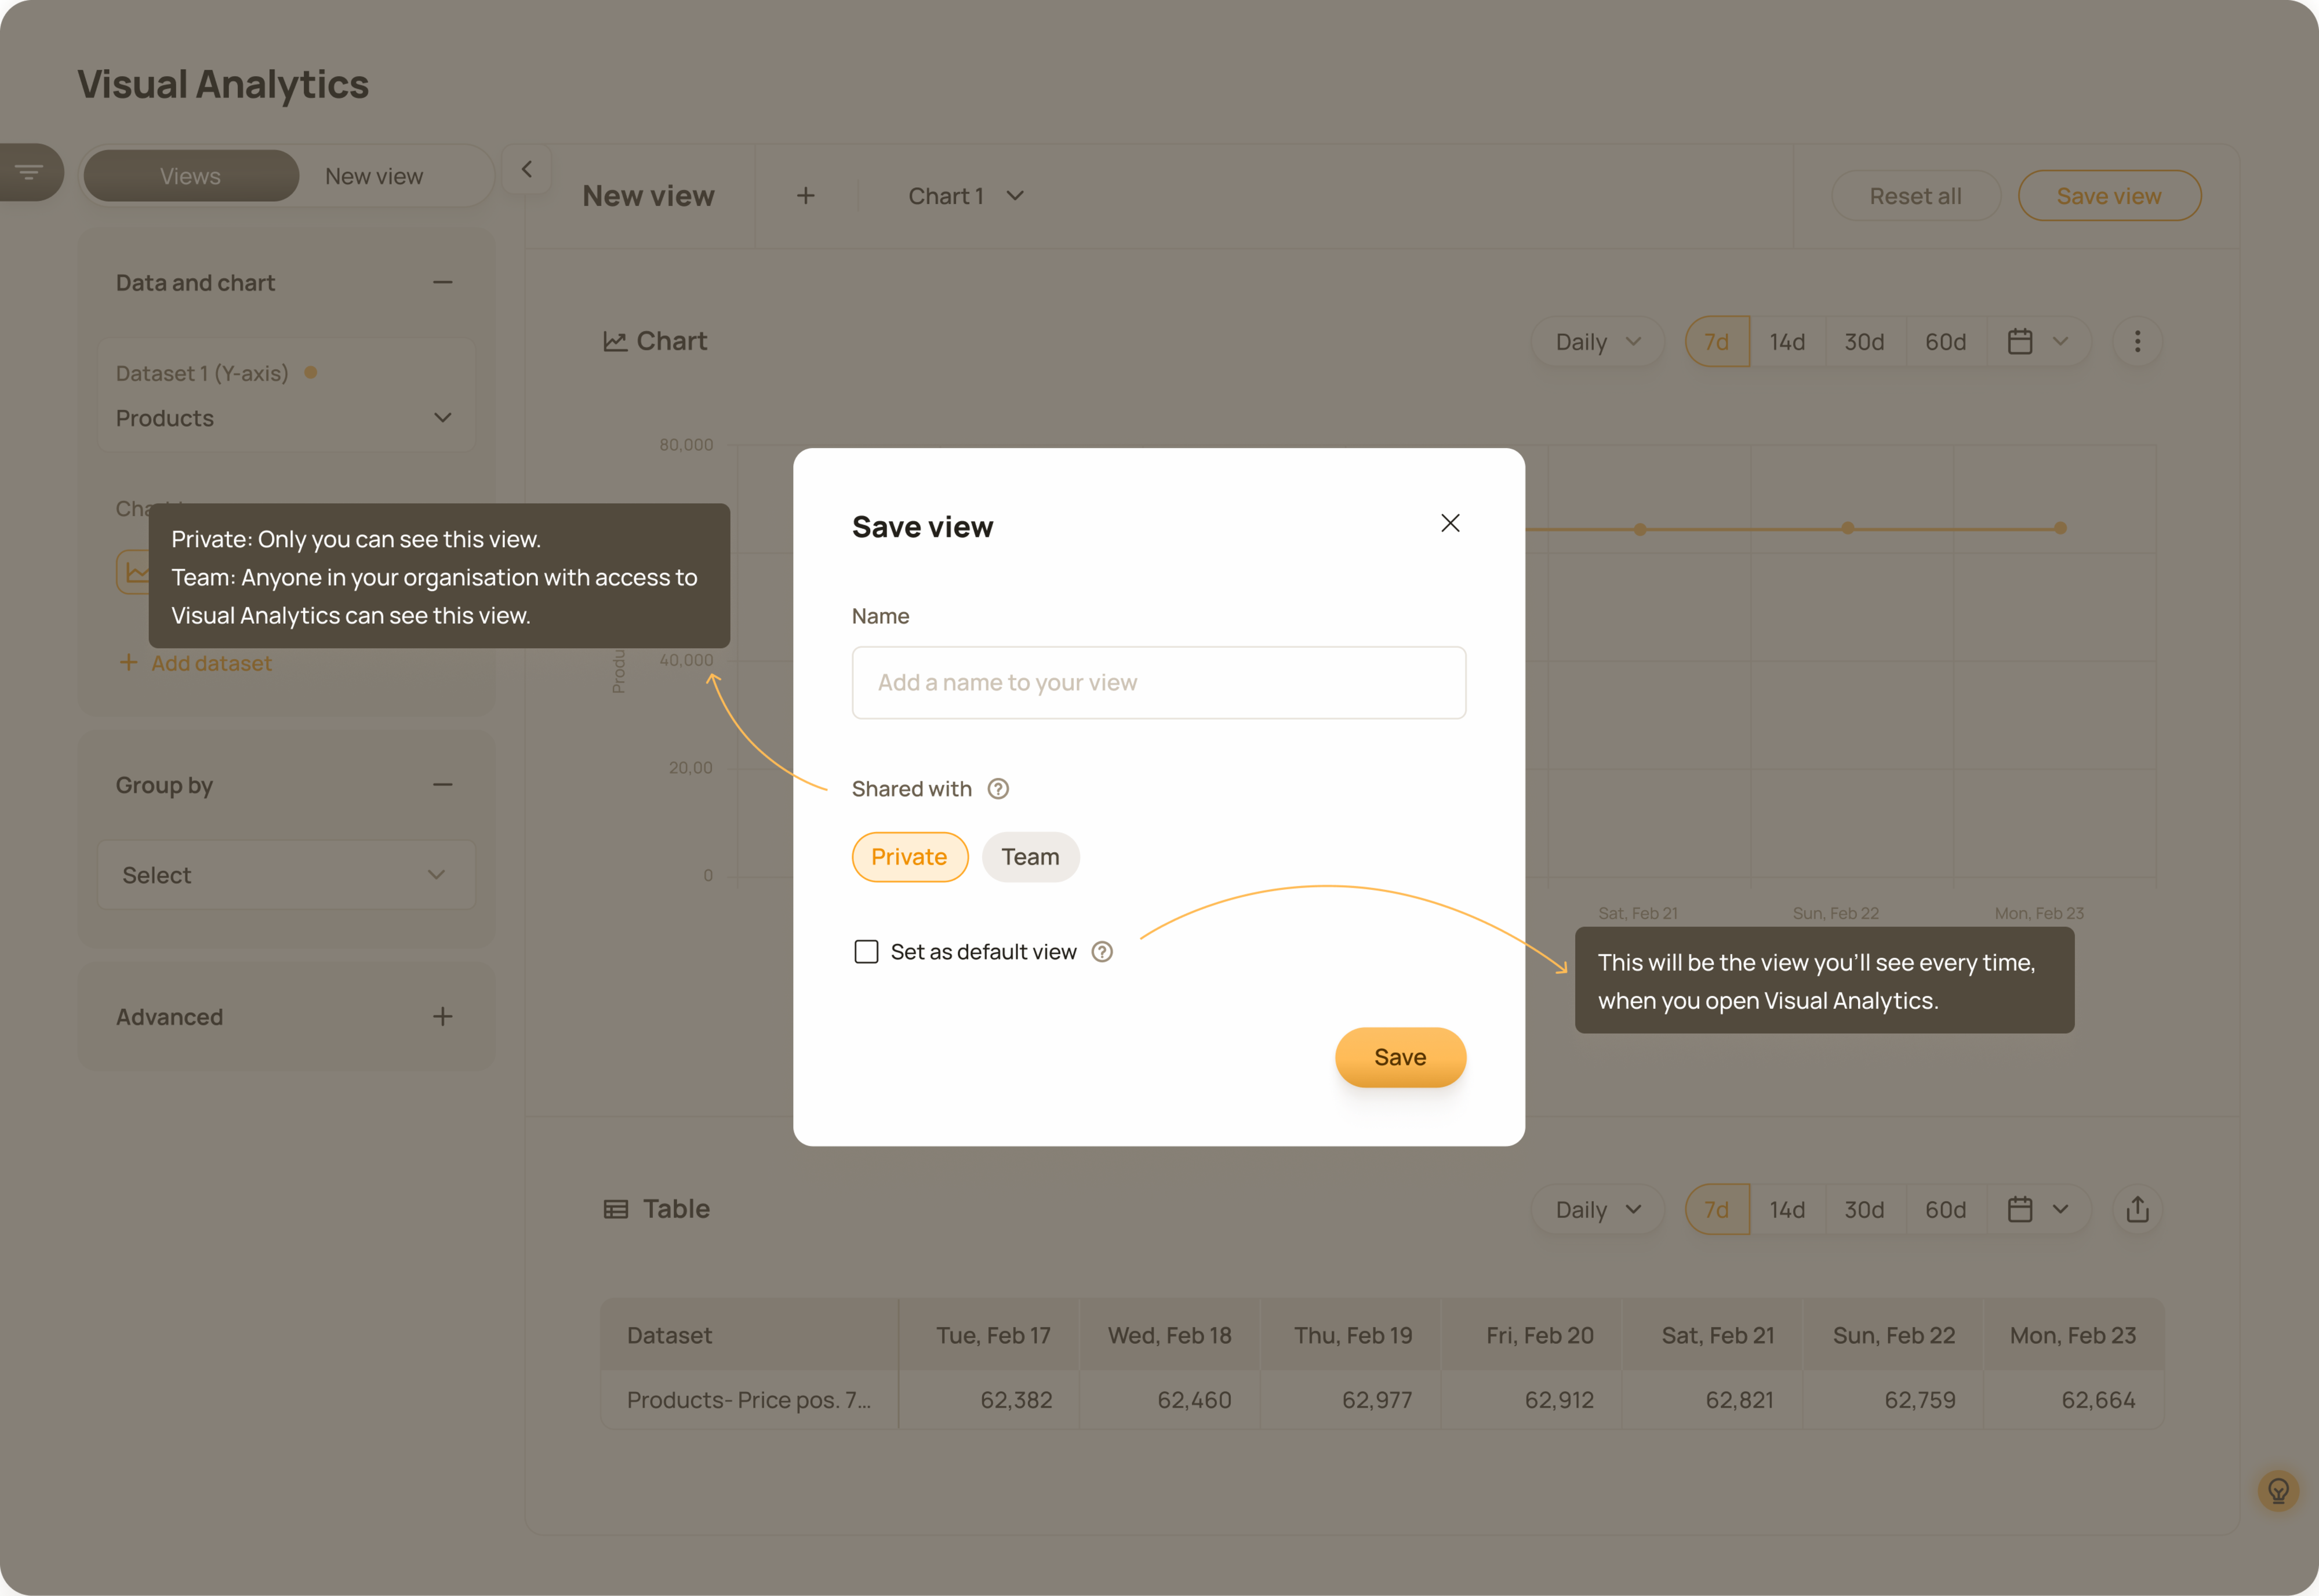The width and height of the screenshot is (2319, 1596).
Task: Select 14d range in Chart
Action: [1788, 342]
